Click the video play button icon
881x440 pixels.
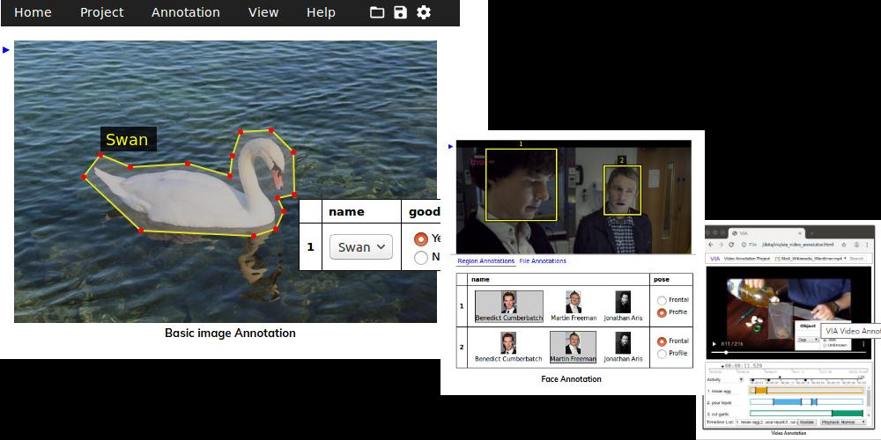point(714,343)
